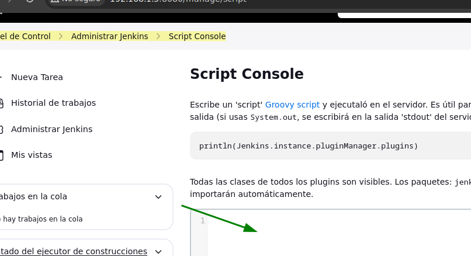
Task: Select 'Script Console' breadcrumb item
Action: 197,36
